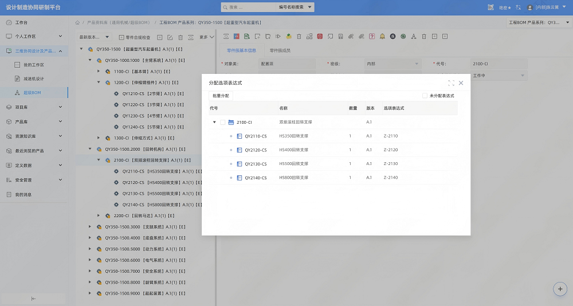
Task: Click the 零件合规检查 button
Action: [135, 37]
